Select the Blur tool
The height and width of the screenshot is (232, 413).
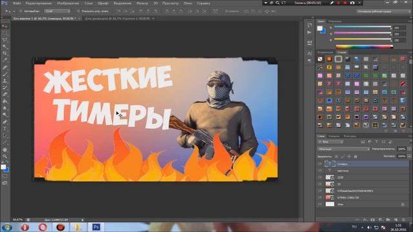coord(5,108)
